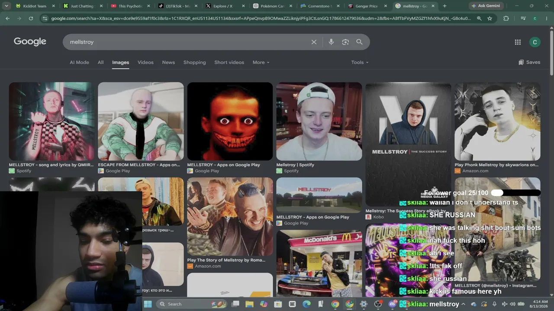The image size is (554, 311).
Task: Open the Play Phonk Mellstroy image result
Action: [x=497, y=121]
